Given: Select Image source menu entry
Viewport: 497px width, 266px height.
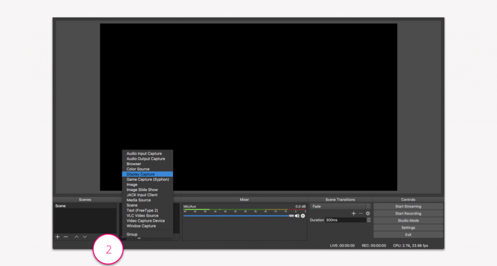Looking at the screenshot, I should click(x=148, y=184).
